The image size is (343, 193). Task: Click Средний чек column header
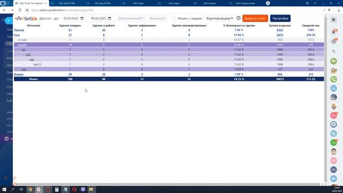[x=311, y=26]
